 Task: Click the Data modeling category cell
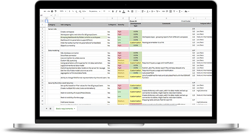(x=54, y=51)
